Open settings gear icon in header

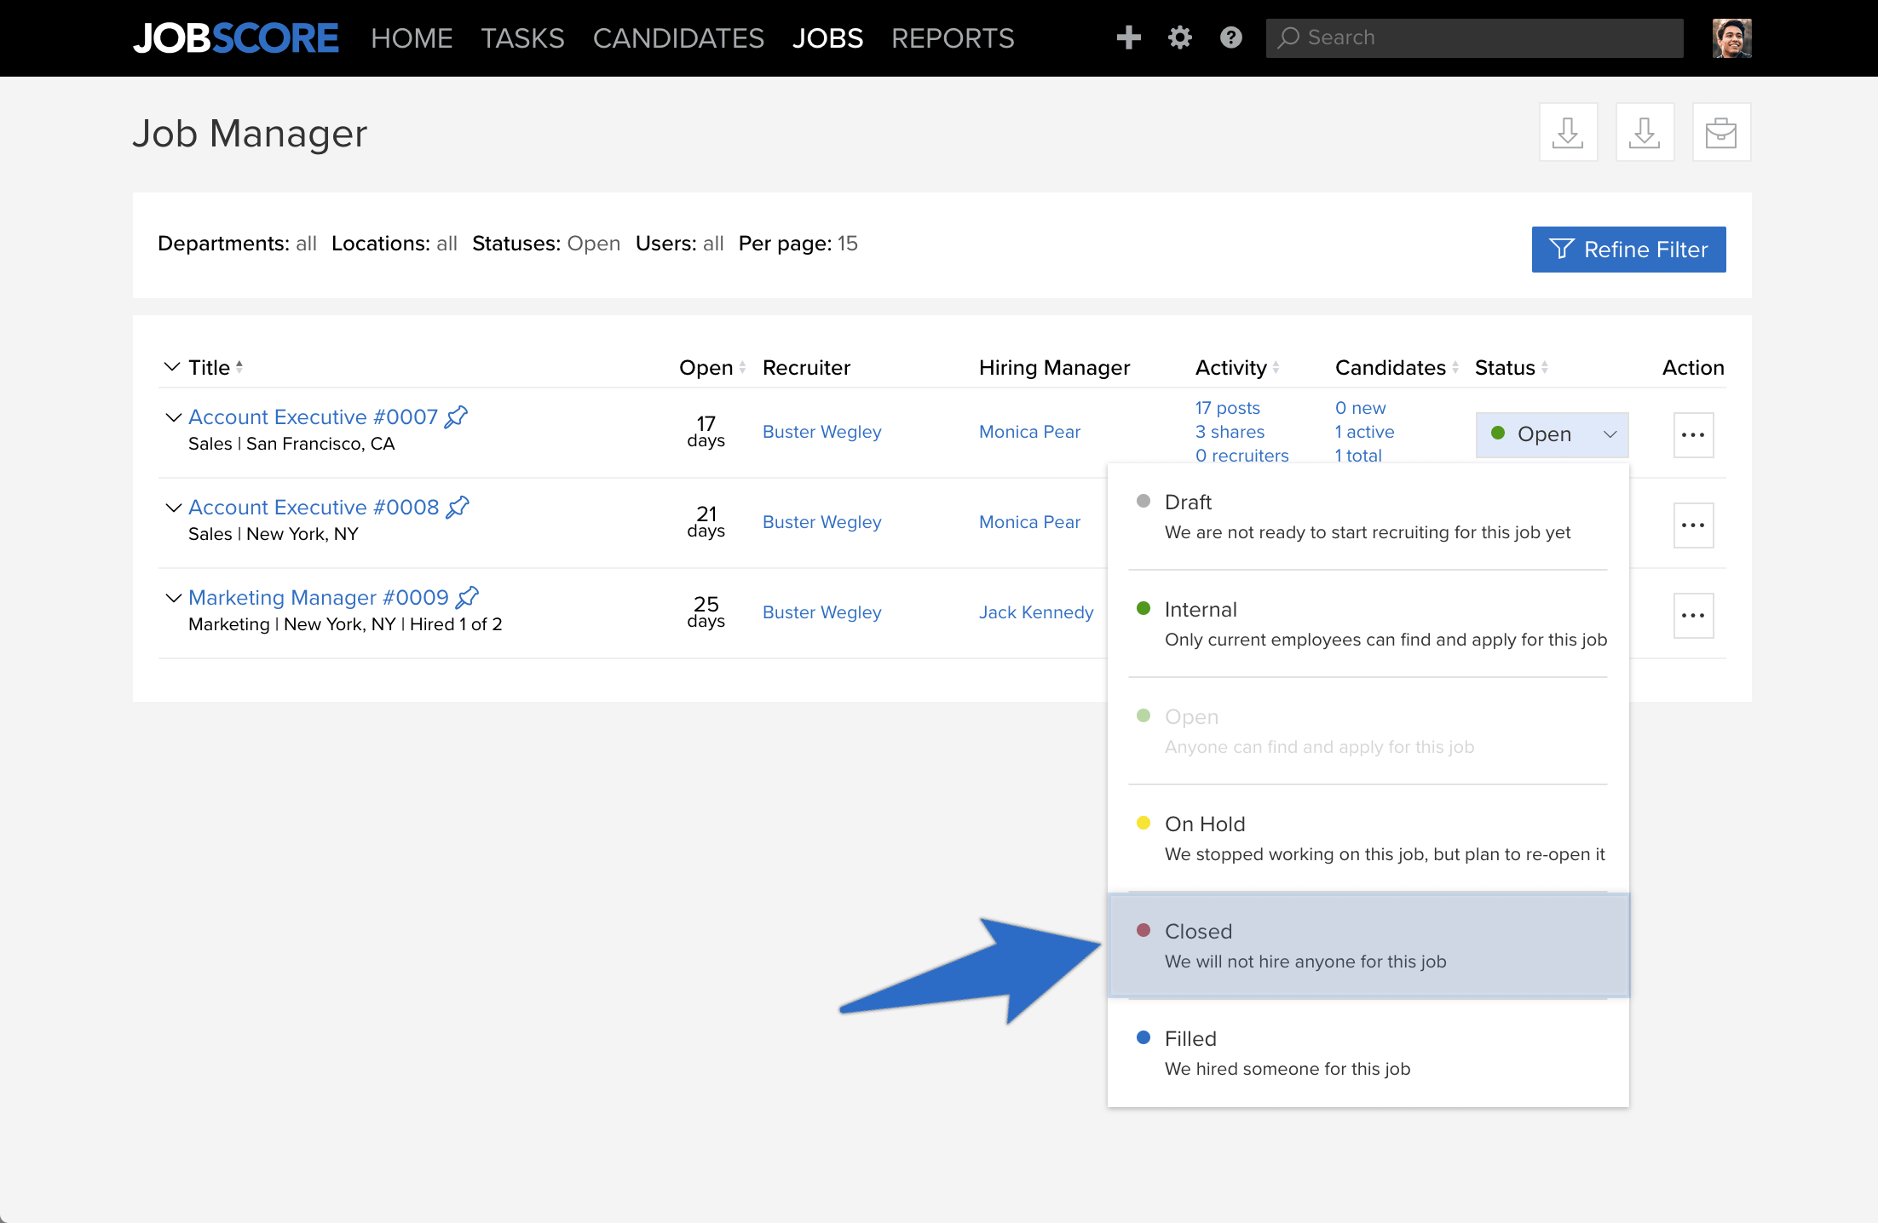(x=1179, y=37)
